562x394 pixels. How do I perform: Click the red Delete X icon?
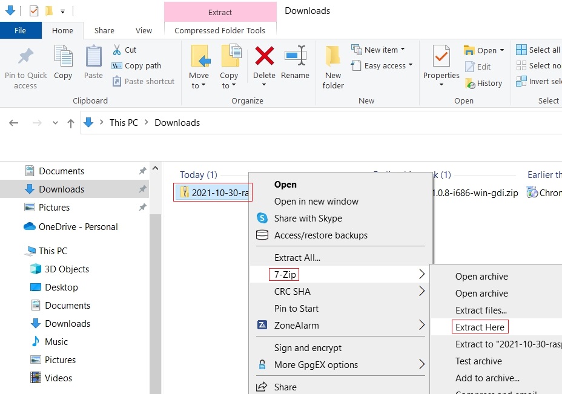tap(264, 56)
